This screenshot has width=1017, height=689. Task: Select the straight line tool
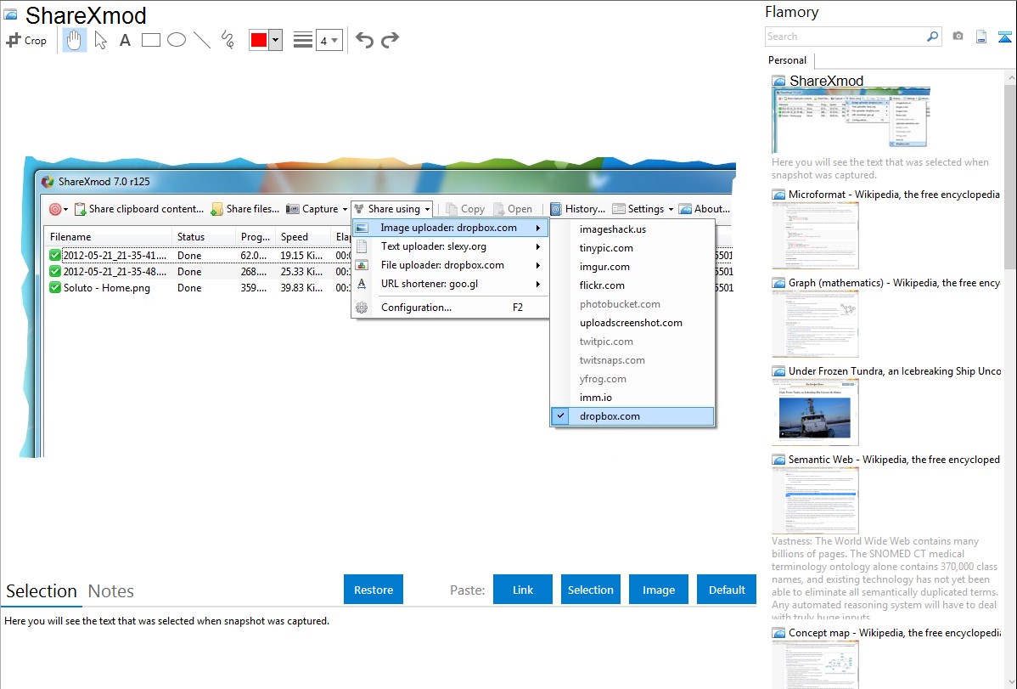202,40
